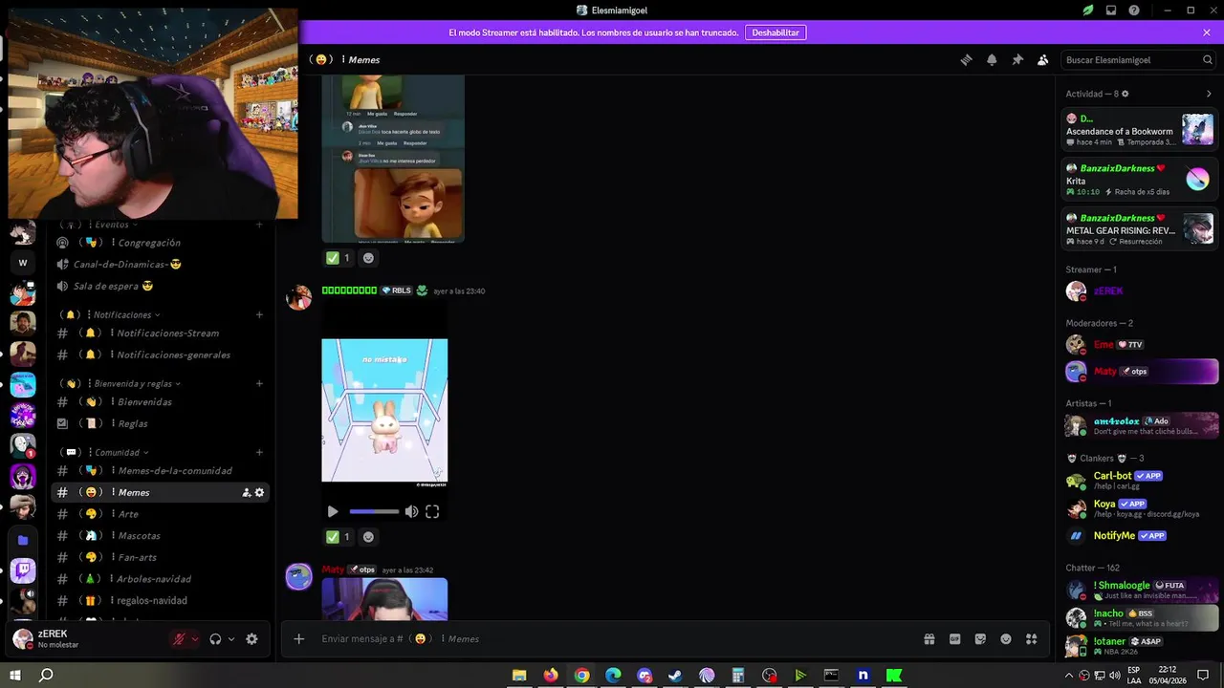
Task: Open Actividad settings gear
Action: point(1125,94)
